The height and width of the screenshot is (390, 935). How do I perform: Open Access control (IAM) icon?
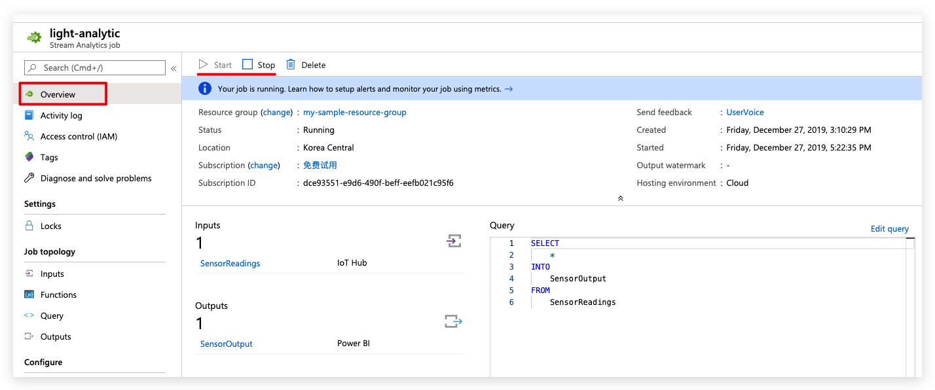[29, 136]
